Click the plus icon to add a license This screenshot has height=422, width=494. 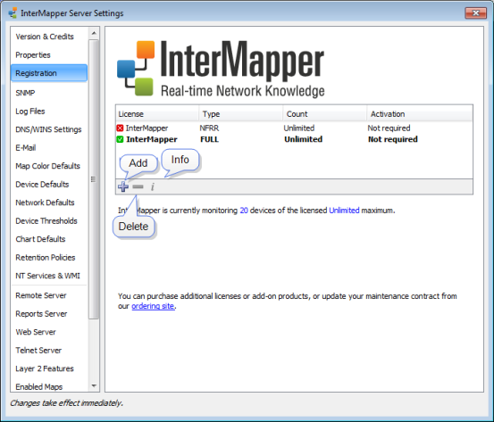pos(123,186)
